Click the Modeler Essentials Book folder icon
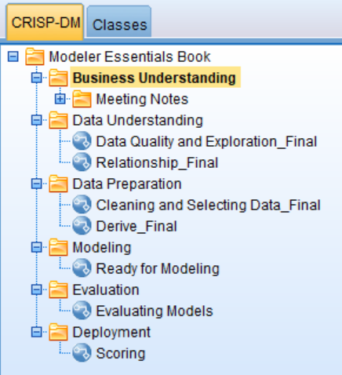 pyautogui.click(x=35, y=56)
